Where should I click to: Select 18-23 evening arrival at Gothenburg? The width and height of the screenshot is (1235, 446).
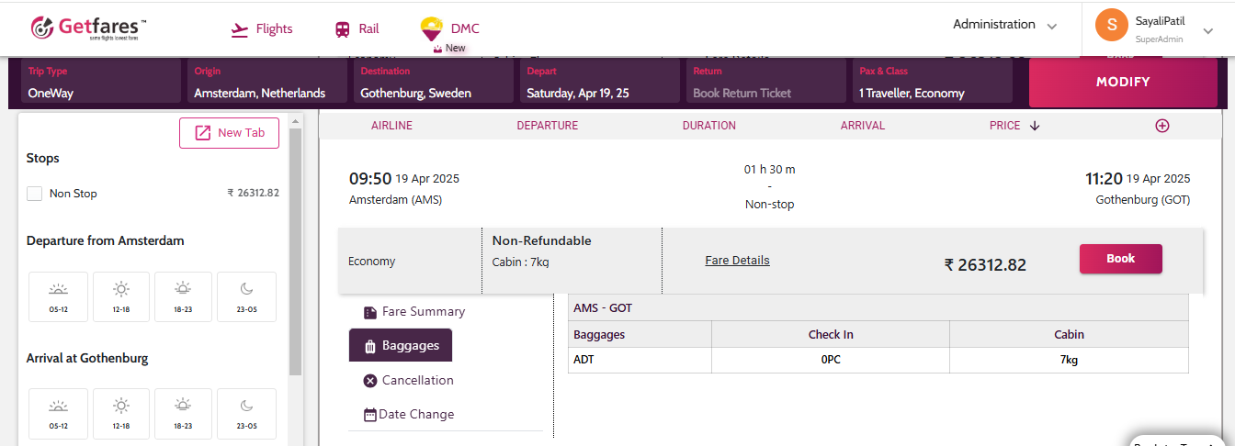pyautogui.click(x=183, y=413)
